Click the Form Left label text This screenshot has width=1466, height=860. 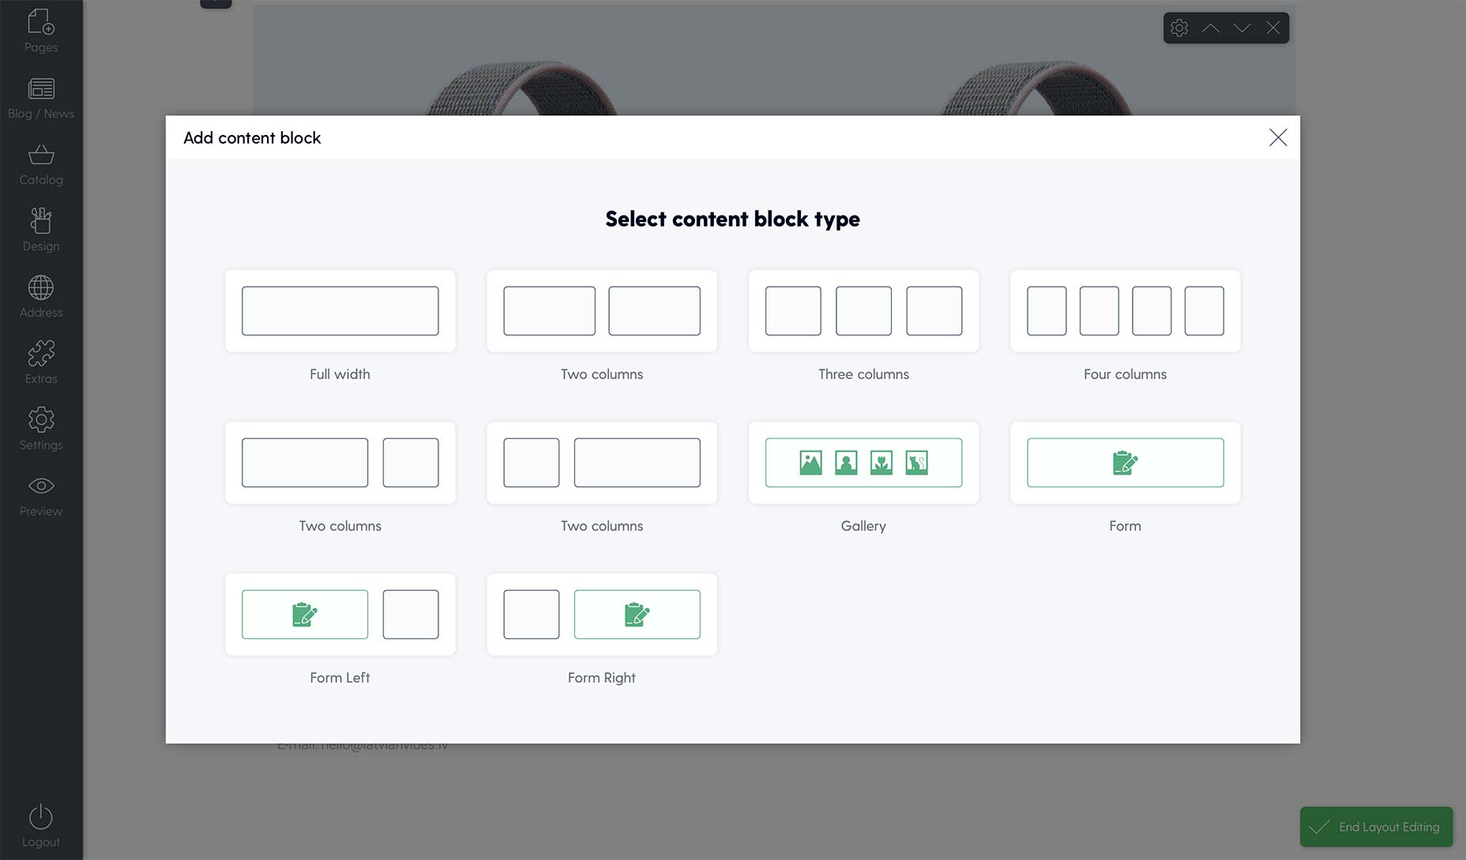pos(340,678)
